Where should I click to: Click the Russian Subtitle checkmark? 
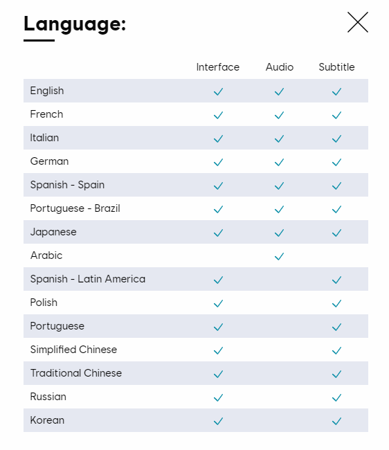[x=336, y=398]
